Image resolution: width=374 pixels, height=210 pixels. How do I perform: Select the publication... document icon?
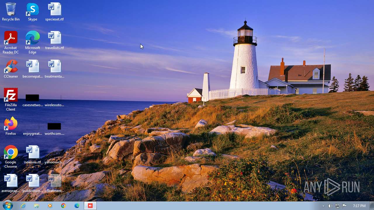click(x=32, y=183)
